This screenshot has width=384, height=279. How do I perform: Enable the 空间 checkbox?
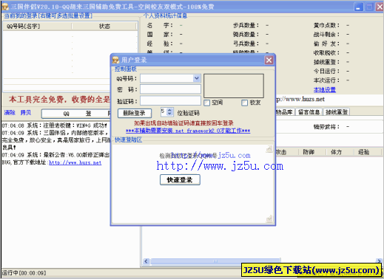[x=207, y=103]
